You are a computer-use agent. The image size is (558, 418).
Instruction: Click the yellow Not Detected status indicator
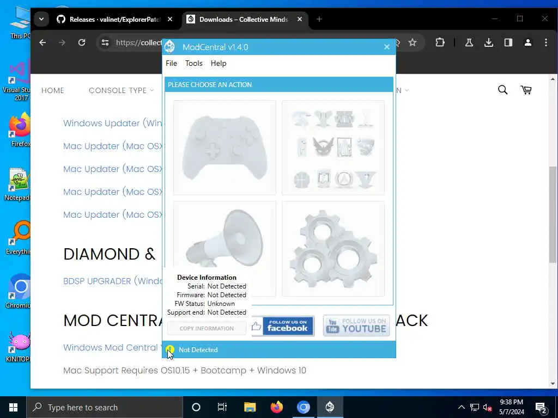170,349
